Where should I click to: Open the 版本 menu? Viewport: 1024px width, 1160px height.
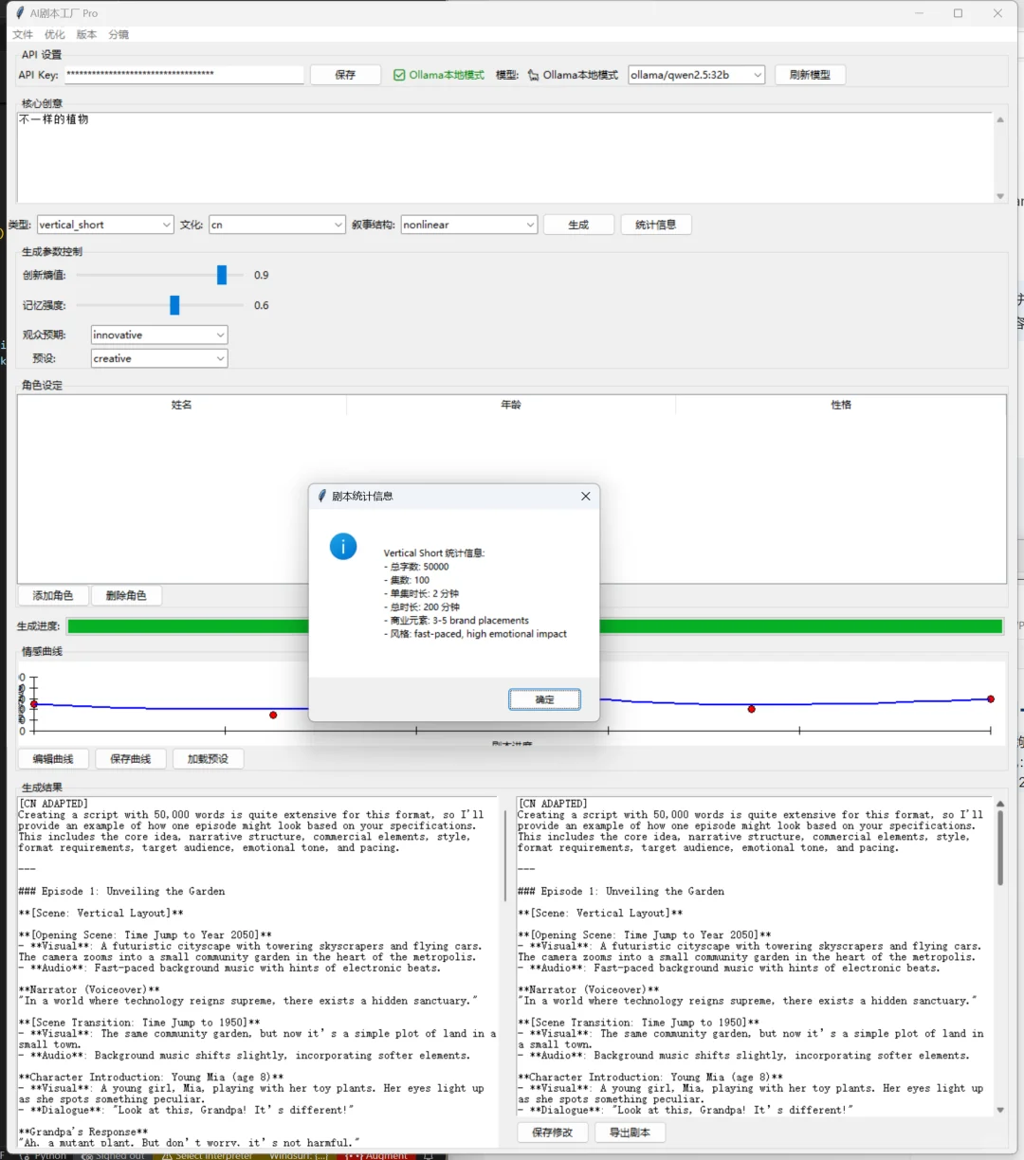coord(86,34)
